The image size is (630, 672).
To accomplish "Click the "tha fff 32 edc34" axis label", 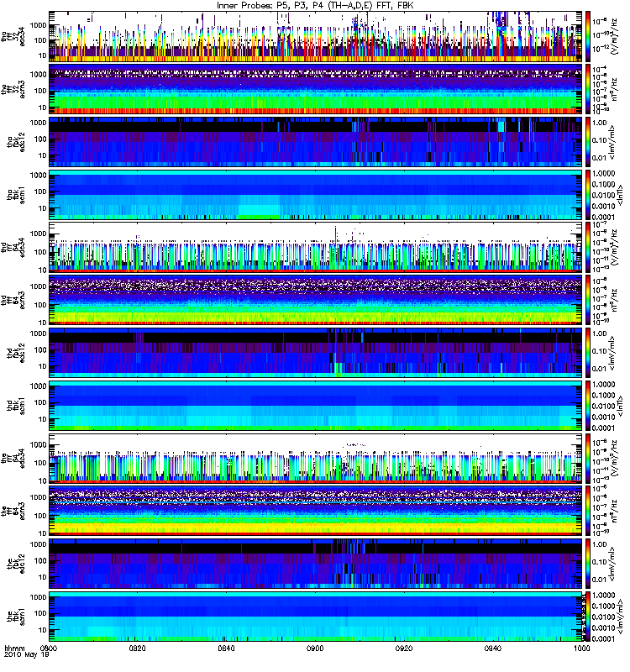I will click(13, 37).
